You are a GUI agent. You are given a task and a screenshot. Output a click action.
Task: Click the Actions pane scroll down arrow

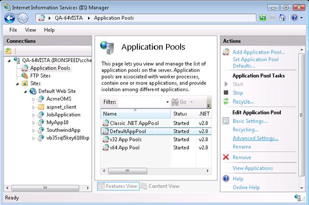(x=301, y=188)
